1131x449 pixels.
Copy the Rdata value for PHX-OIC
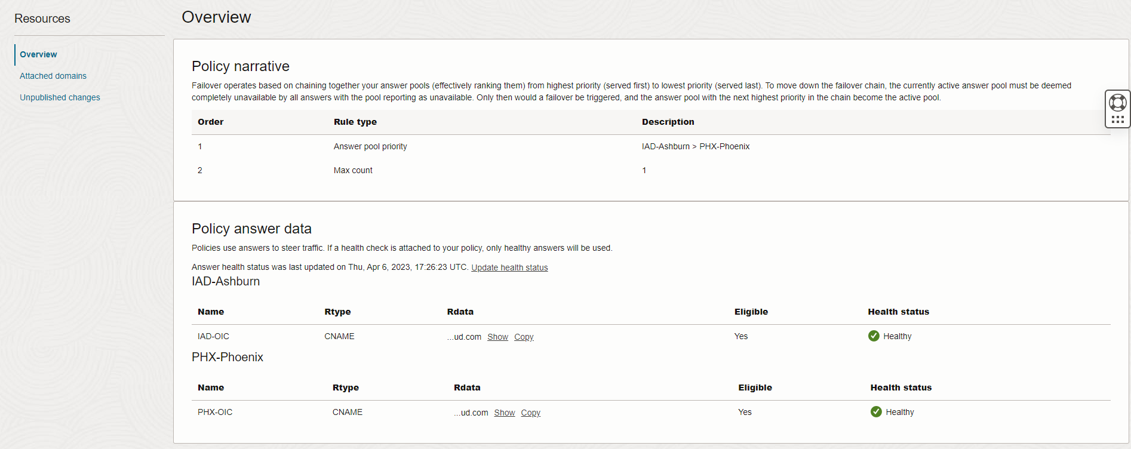530,413
